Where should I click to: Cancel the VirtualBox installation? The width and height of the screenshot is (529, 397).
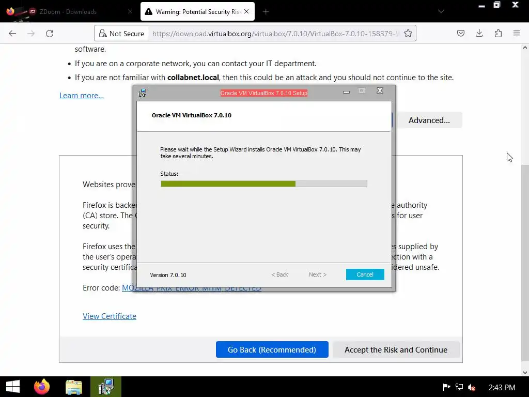tap(365, 274)
